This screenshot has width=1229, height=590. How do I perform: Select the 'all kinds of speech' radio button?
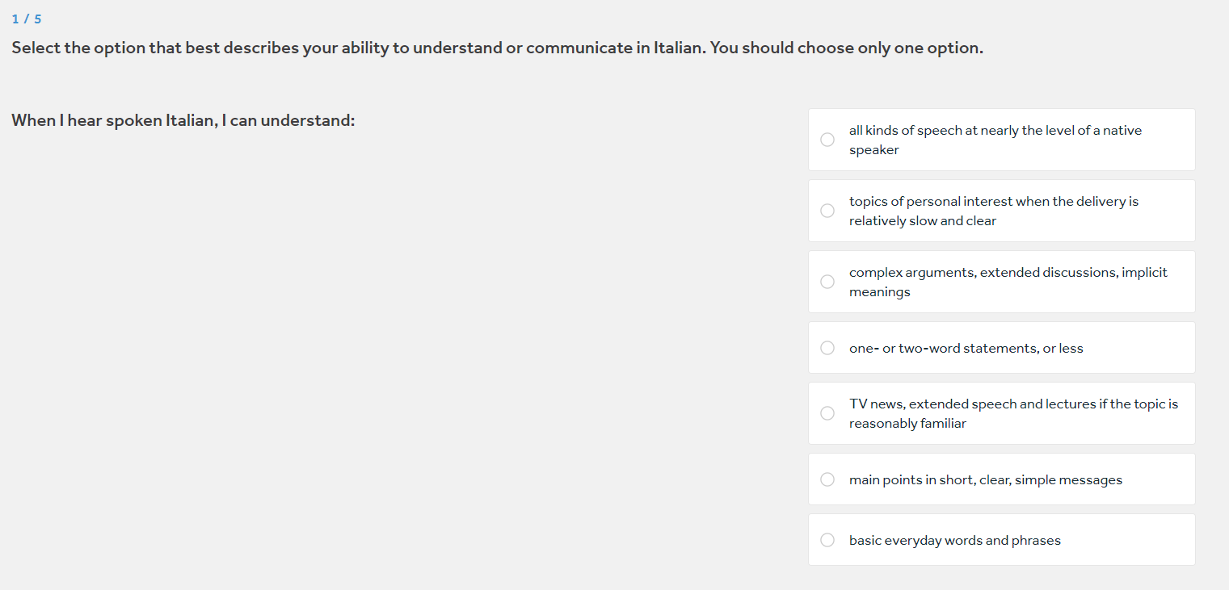827,140
